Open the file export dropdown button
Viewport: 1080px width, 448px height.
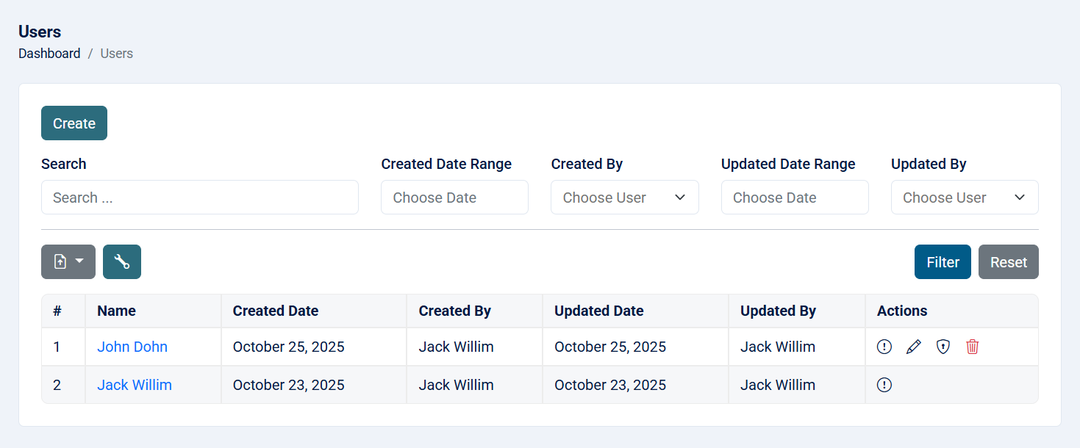(68, 262)
